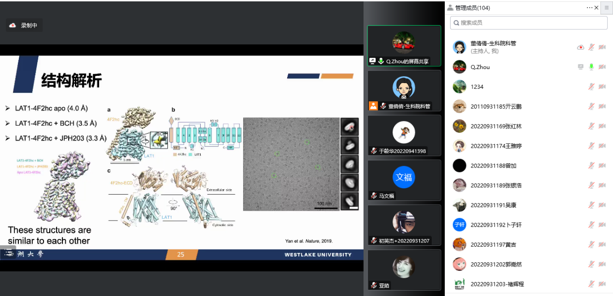Toggle microphone for 20220931197黄吉
Viewport: 613px width, 296px height.
(591, 244)
